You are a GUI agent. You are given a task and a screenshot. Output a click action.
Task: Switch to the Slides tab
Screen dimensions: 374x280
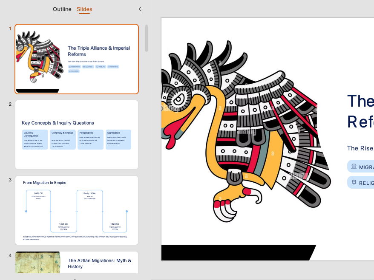click(x=84, y=9)
